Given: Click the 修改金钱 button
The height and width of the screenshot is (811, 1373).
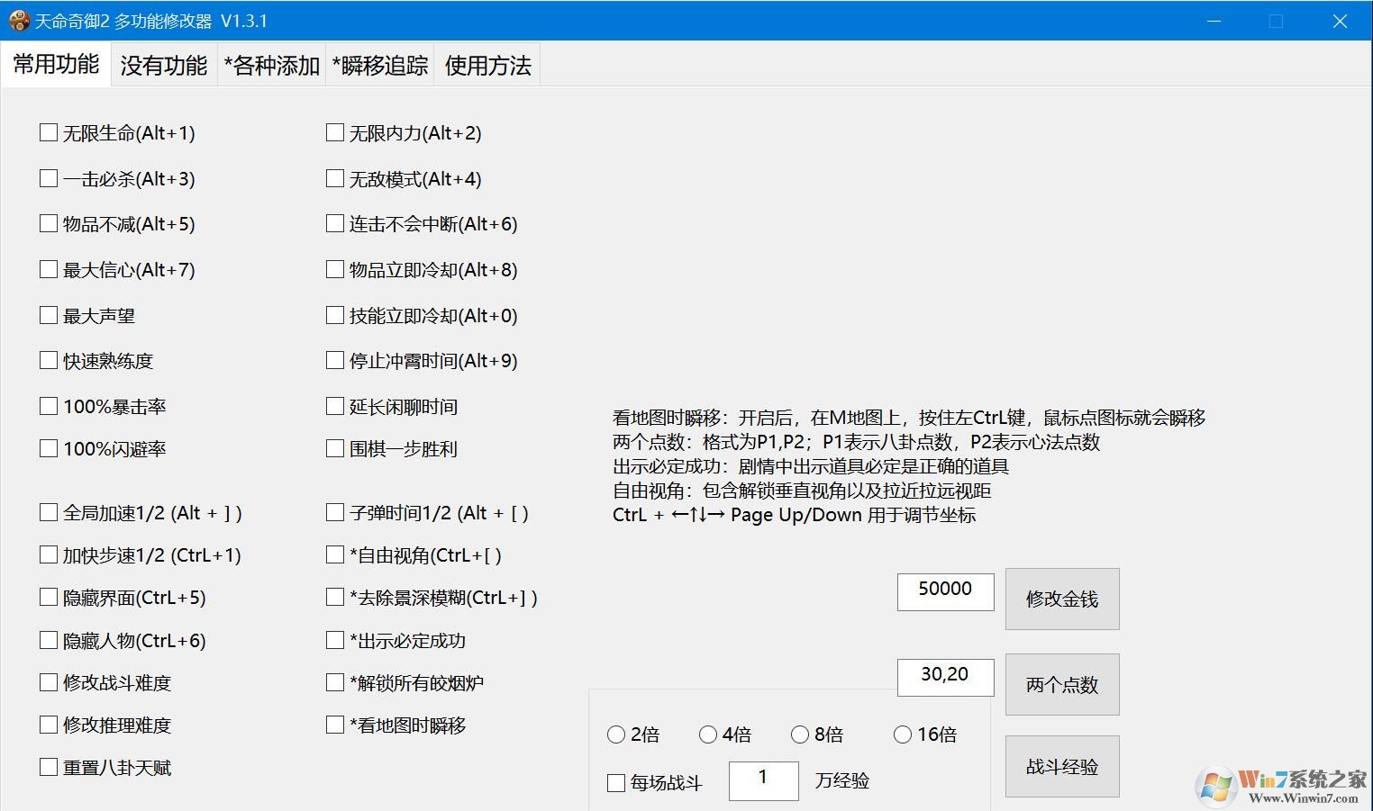Looking at the screenshot, I should click(1061, 599).
